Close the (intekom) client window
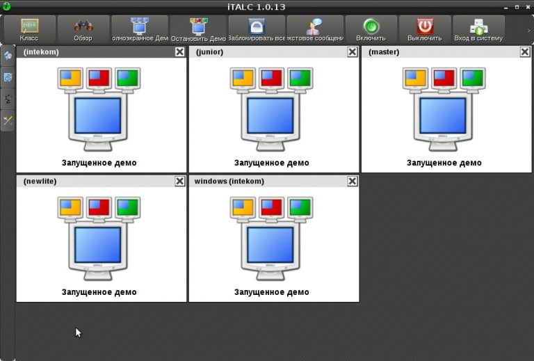The width and height of the screenshot is (534, 361). point(180,51)
